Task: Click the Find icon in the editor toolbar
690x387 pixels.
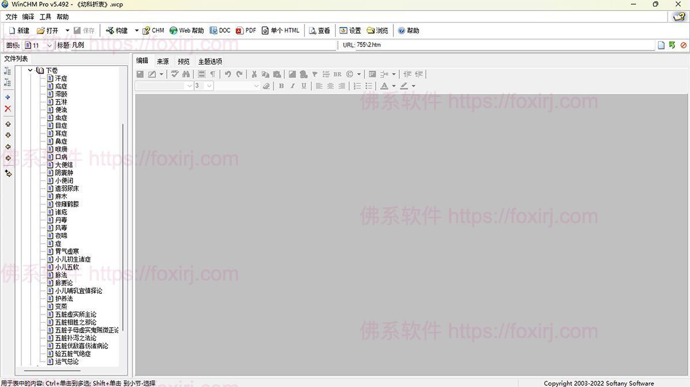Action: 186,74
